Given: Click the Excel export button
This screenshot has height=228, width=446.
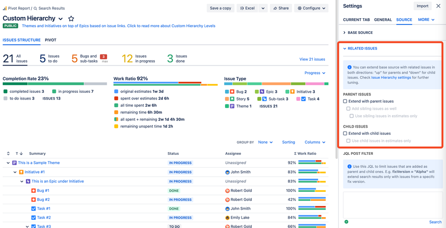Looking at the screenshot, I should [x=247, y=8].
